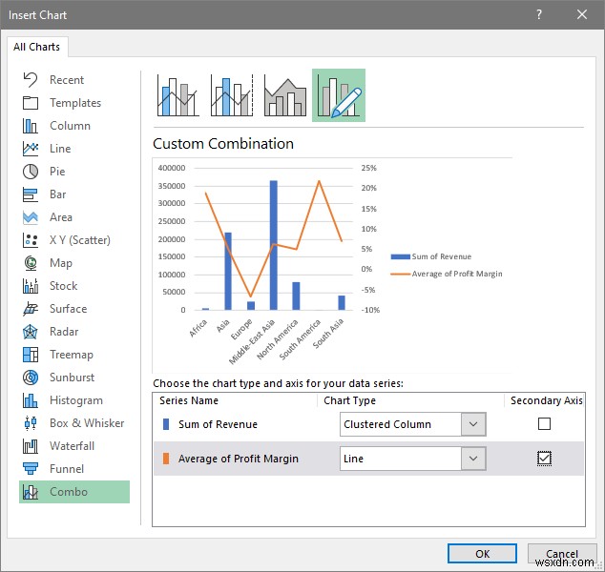Click the Sum of Revenue legend entry
This screenshot has height=572, width=605.
[x=431, y=256]
